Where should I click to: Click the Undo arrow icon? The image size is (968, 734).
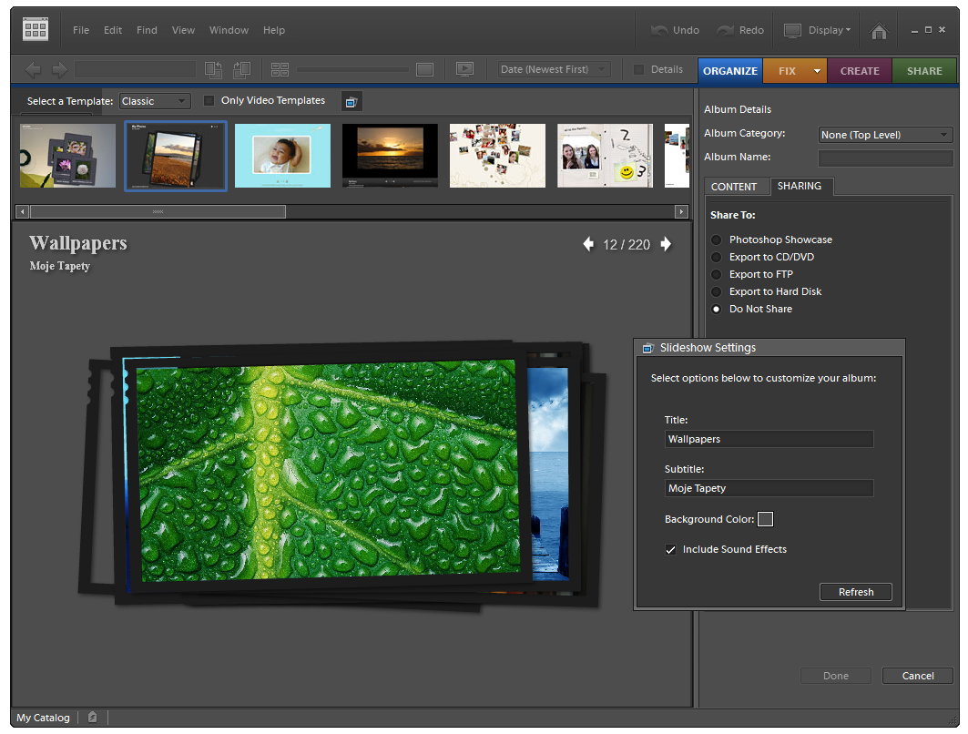(x=659, y=30)
